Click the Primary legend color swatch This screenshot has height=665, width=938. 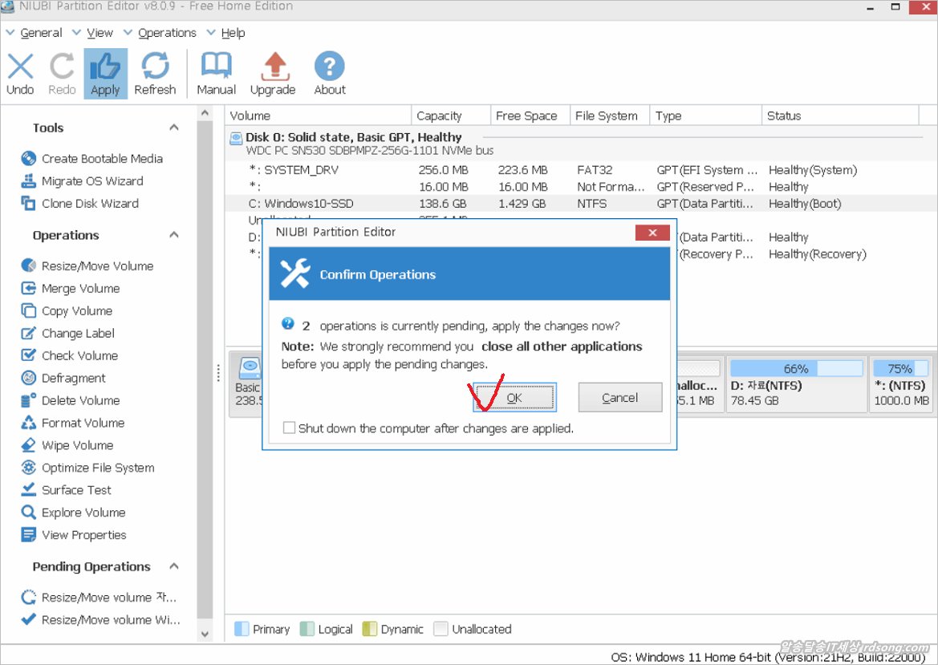click(x=242, y=629)
